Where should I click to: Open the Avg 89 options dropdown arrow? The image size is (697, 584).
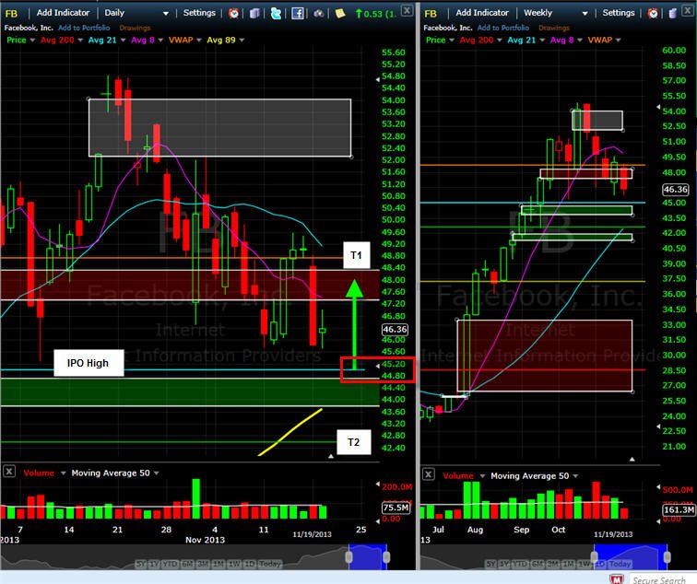point(242,40)
